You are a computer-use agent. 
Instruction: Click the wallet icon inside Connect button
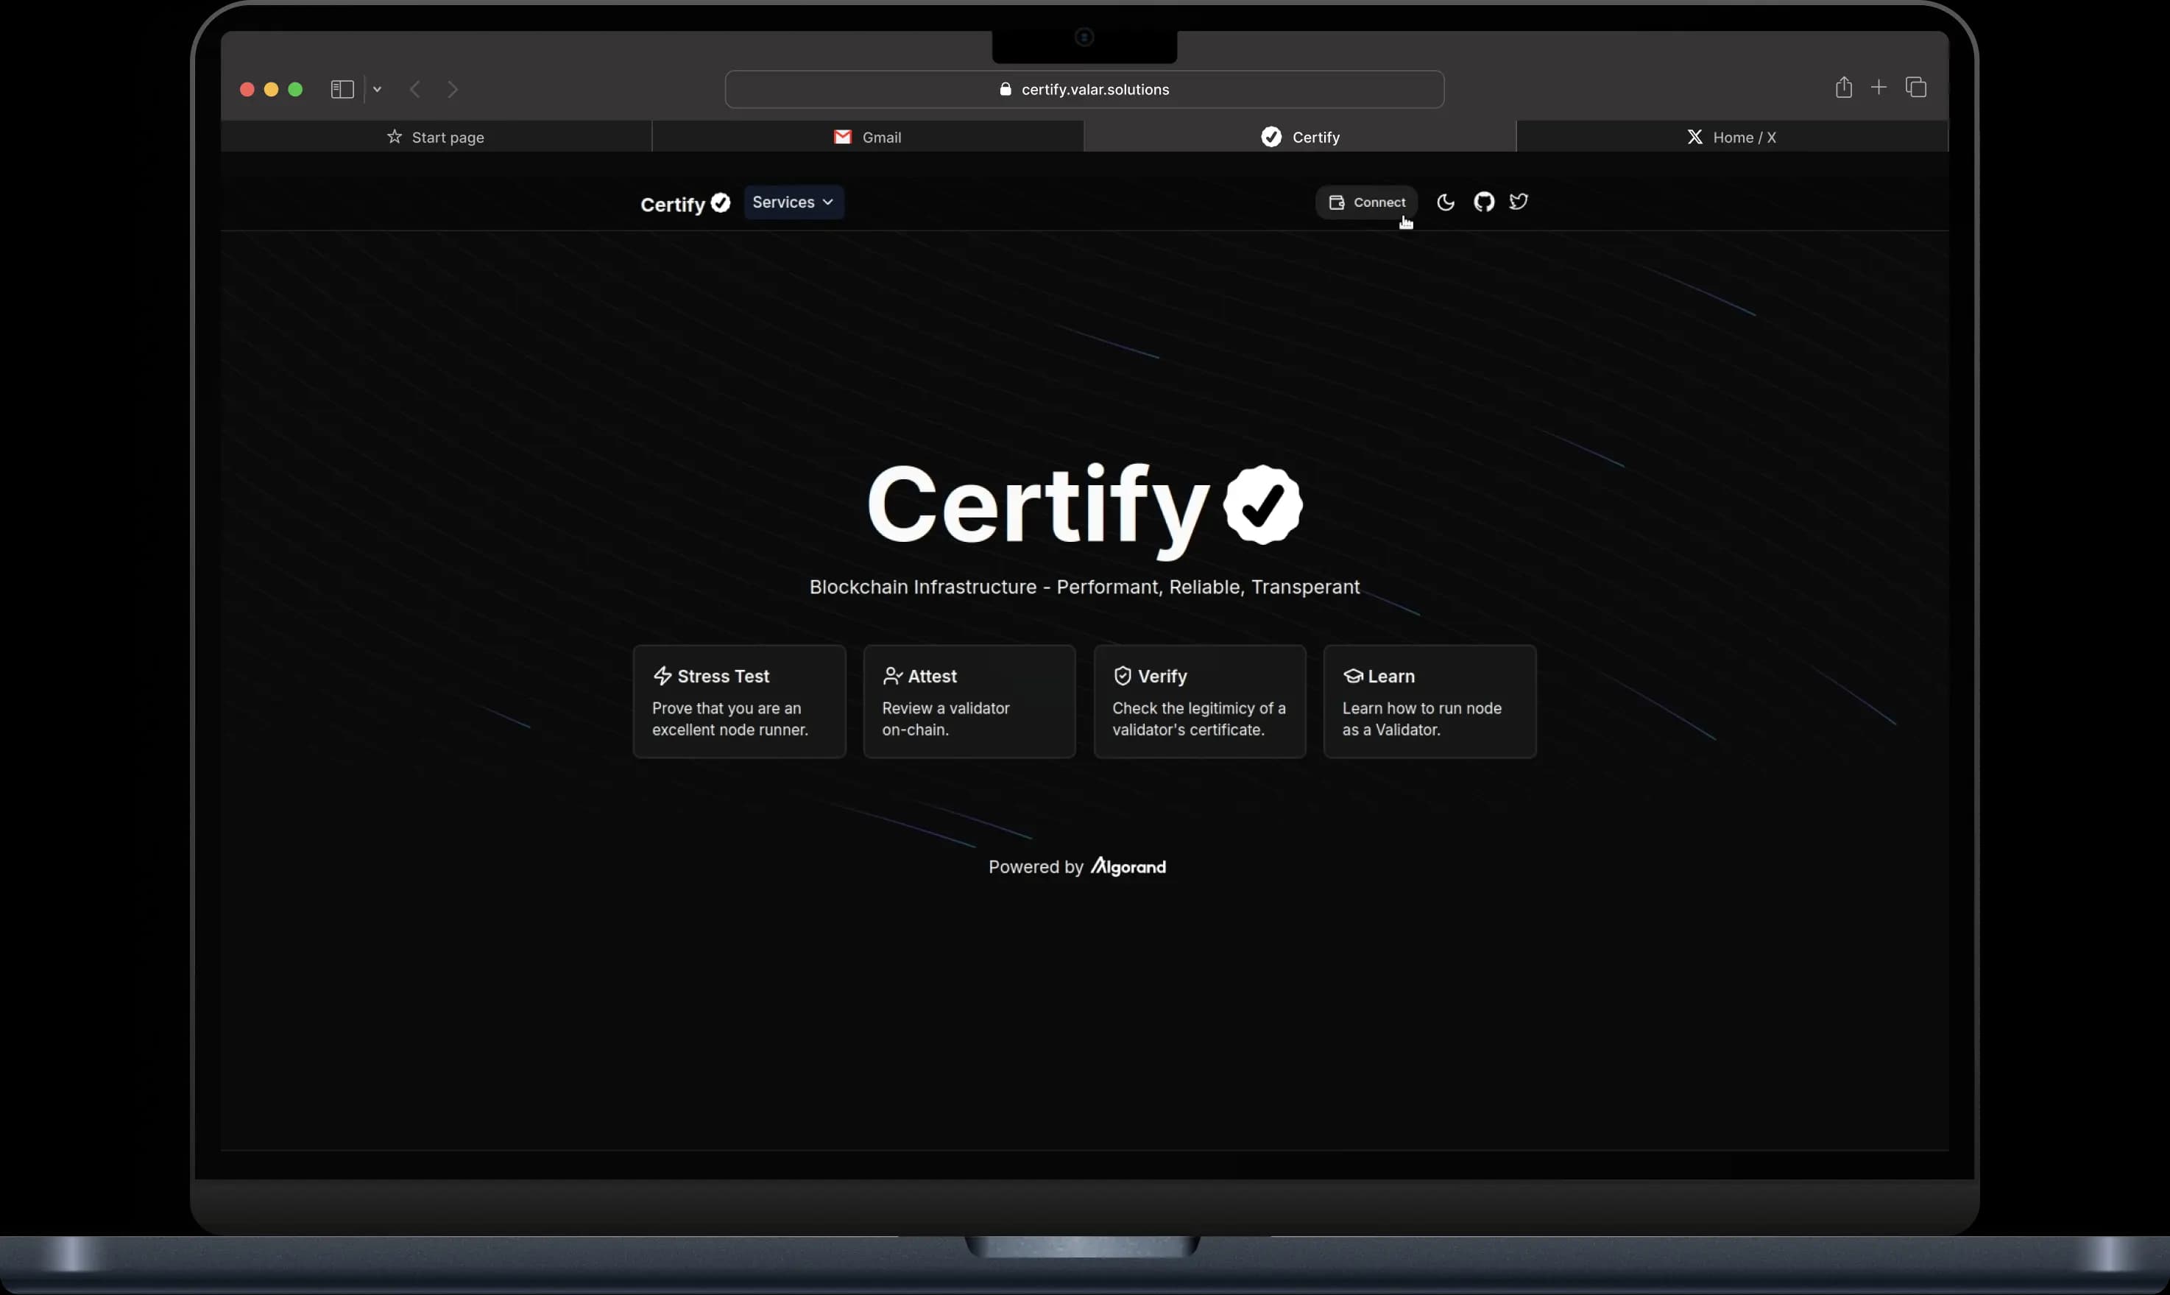tap(1337, 202)
